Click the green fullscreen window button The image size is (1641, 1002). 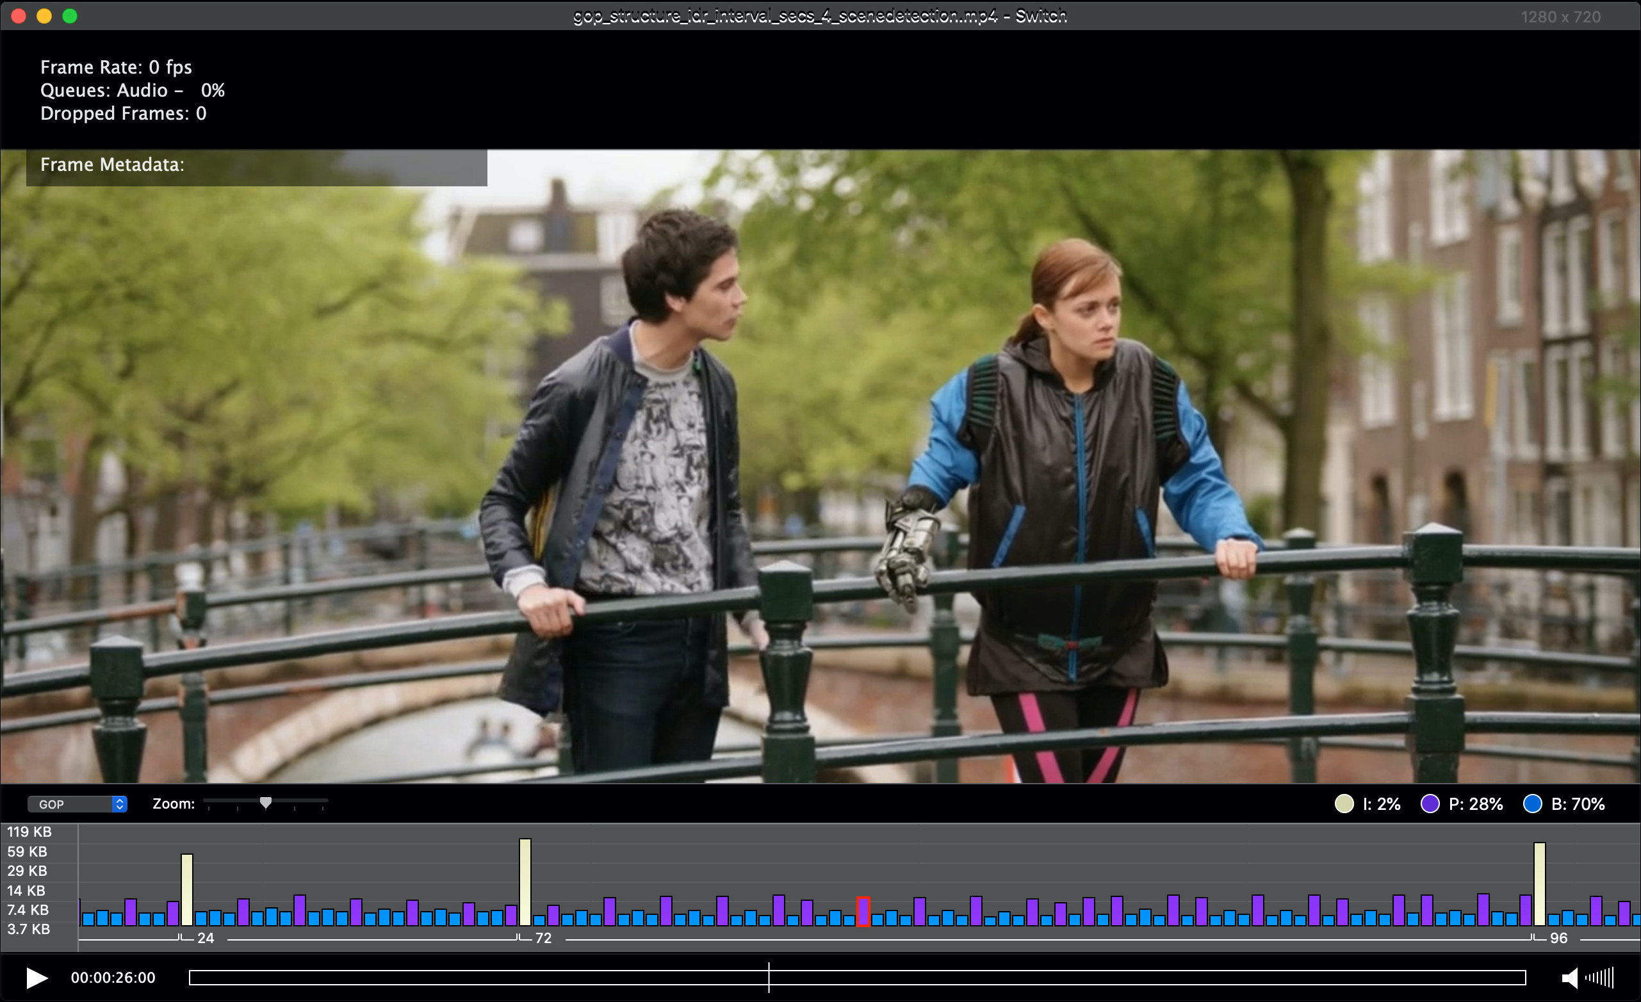[70, 16]
